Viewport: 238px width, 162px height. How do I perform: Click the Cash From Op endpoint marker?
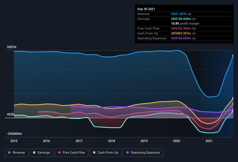pyautogui.click(x=233, y=98)
